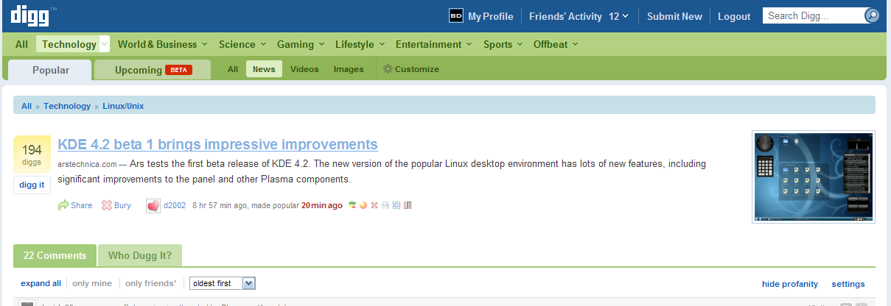891x306 pixels.
Task: Select the Images filter
Action: coord(349,69)
